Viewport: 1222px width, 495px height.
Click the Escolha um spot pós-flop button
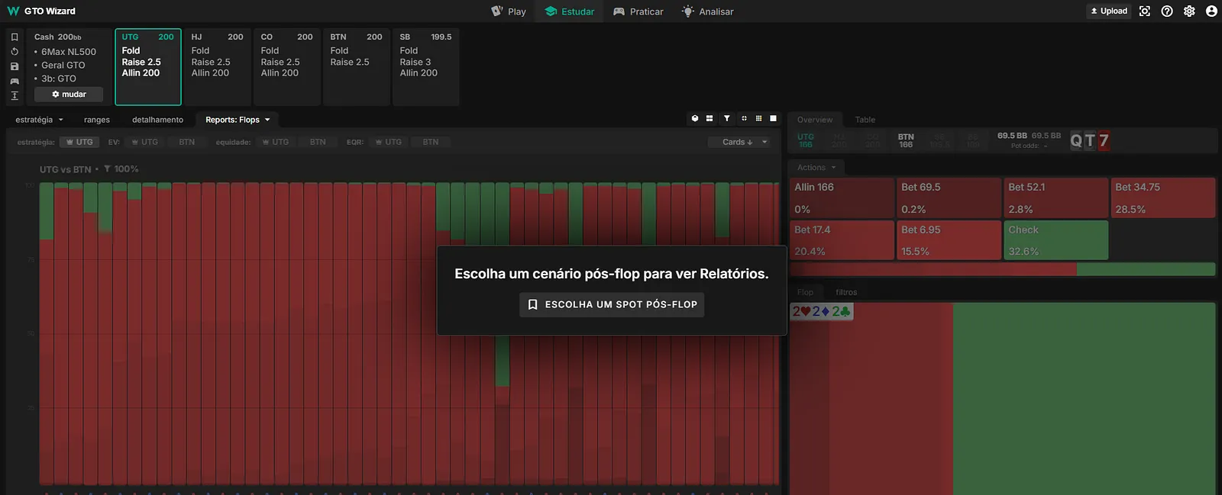pyautogui.click(x=612, y=304)
